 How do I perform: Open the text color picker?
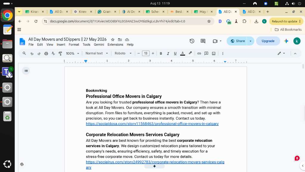183,53
